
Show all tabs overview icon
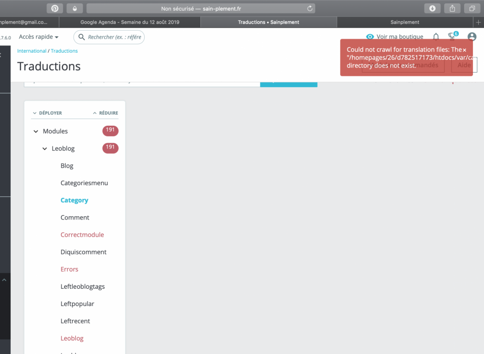472,8
